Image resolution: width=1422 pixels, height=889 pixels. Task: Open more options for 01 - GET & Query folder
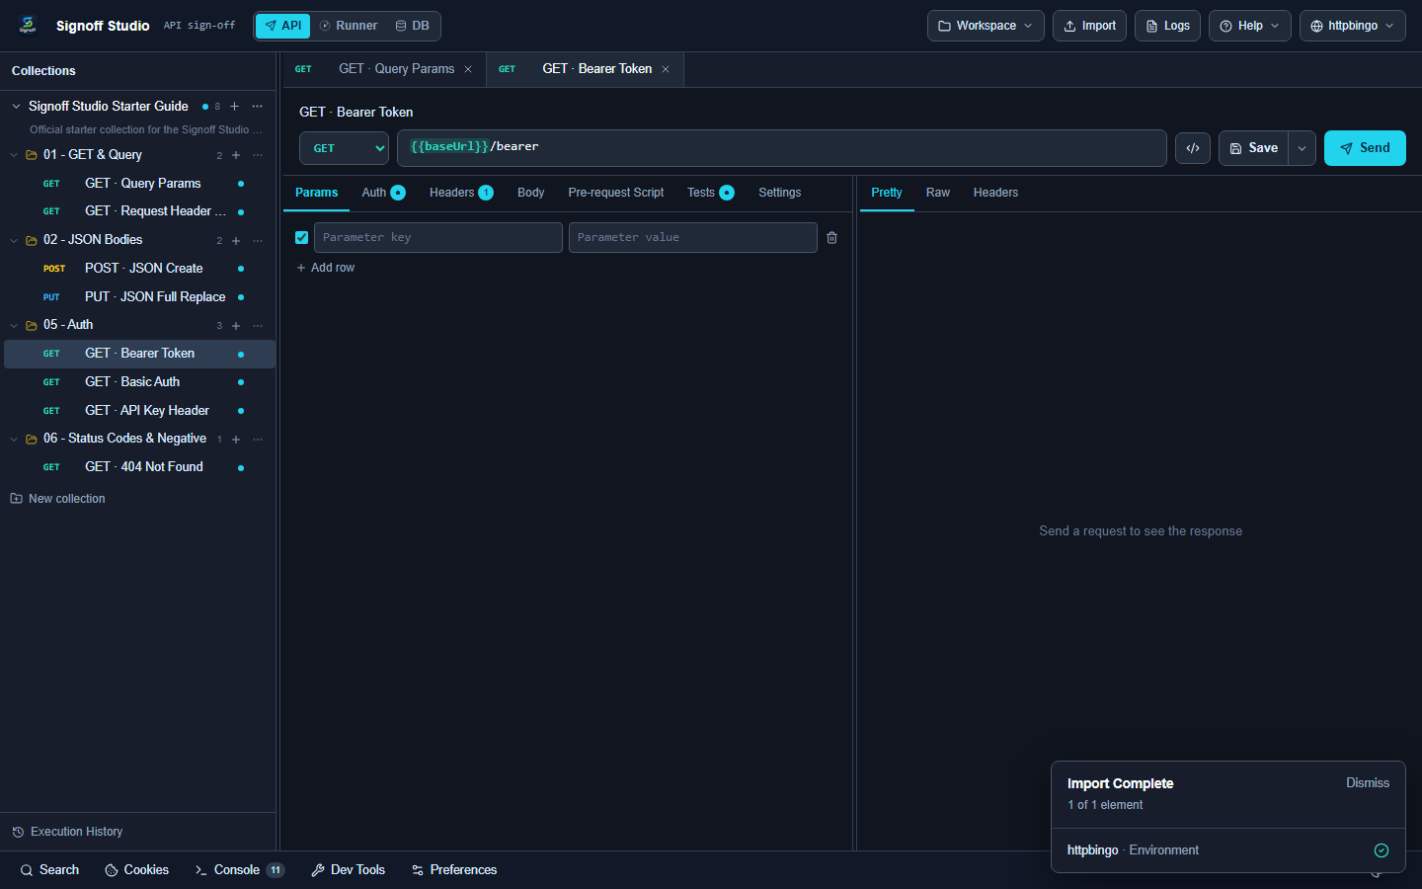(258, 155)
